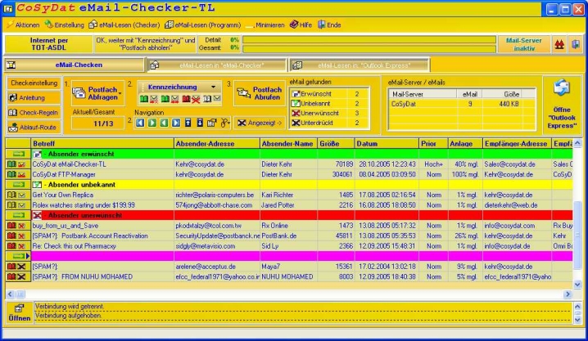Go to first email using navigation arrow

coord(139,123)
